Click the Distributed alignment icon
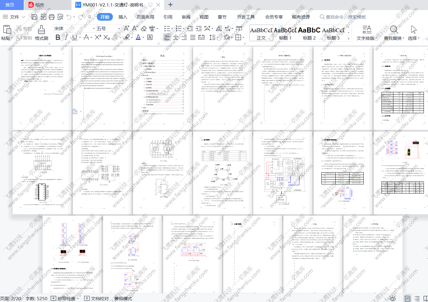The height and width of the screenshot is (302, 428). pyautogui.click(x=201, y=37)
